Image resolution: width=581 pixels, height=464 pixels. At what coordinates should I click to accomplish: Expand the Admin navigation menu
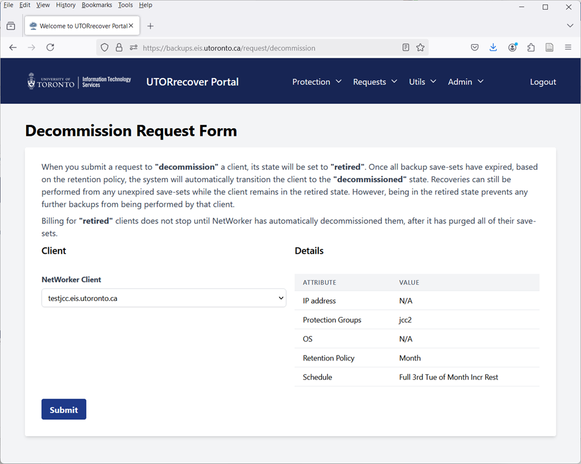pyautogui.click(x=466, y=82)
